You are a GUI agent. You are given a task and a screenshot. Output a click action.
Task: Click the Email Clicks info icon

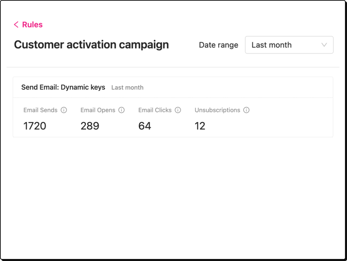(x=178, y=110)
